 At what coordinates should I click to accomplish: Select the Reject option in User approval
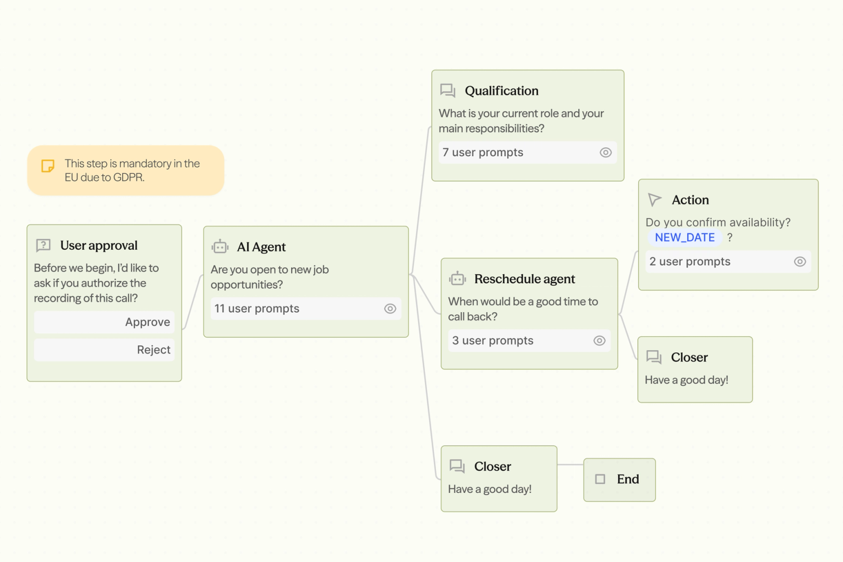tap(104, 350)
